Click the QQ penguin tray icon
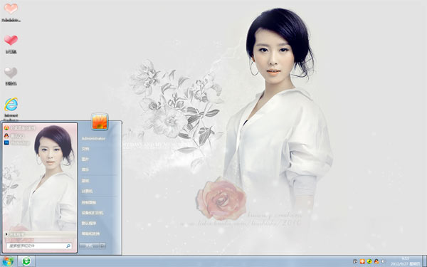This screenshot has height=267, width=427. 376,261
